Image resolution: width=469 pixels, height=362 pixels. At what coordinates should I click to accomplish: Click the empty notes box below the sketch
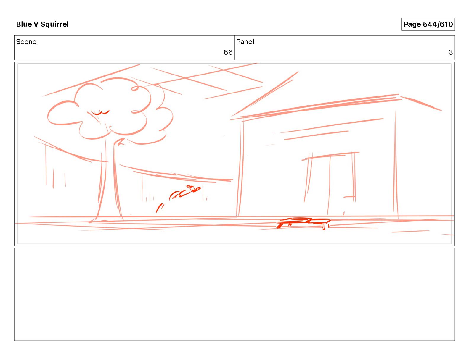click(234, 294)
